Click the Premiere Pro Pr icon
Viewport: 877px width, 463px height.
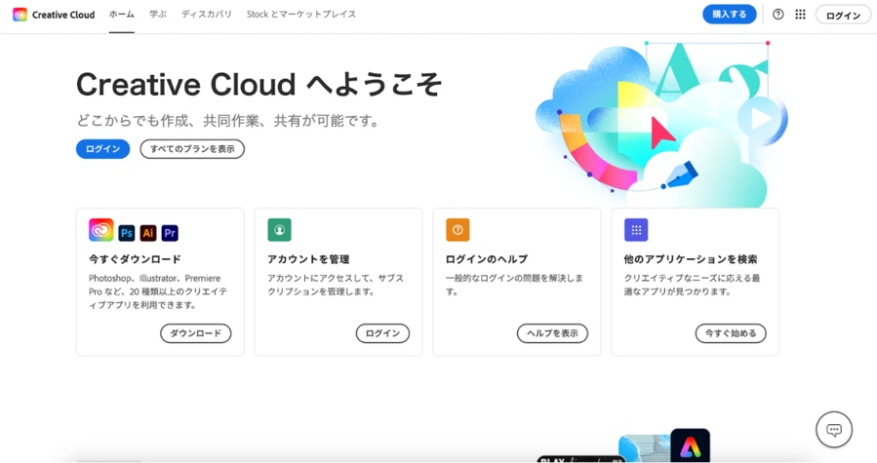(x=170, y=233)
